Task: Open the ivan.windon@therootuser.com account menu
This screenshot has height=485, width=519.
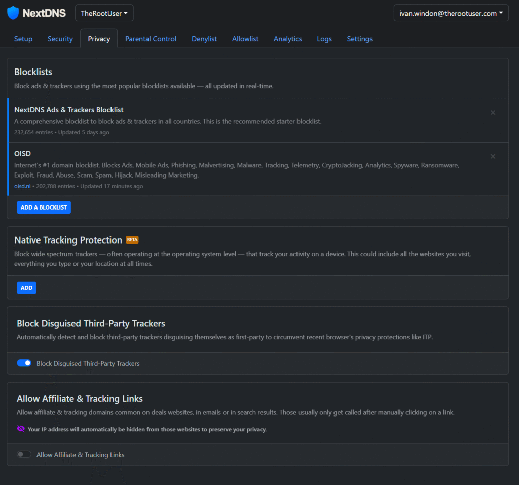Action: (451, 13)
